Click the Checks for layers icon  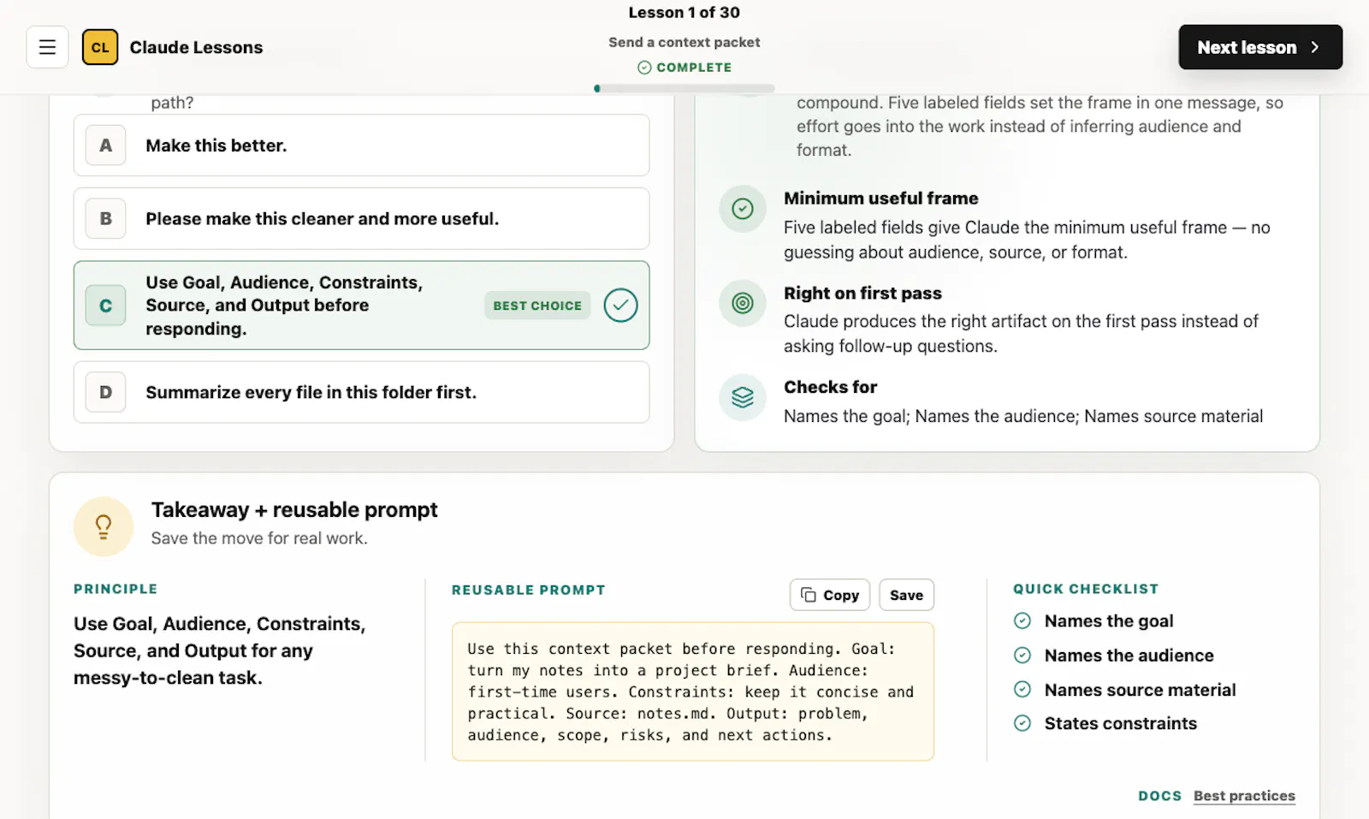point(743,397)
